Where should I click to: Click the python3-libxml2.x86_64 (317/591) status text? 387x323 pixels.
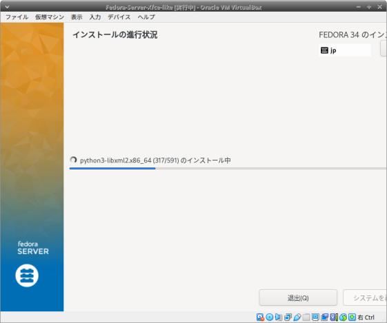pos(155,160)
